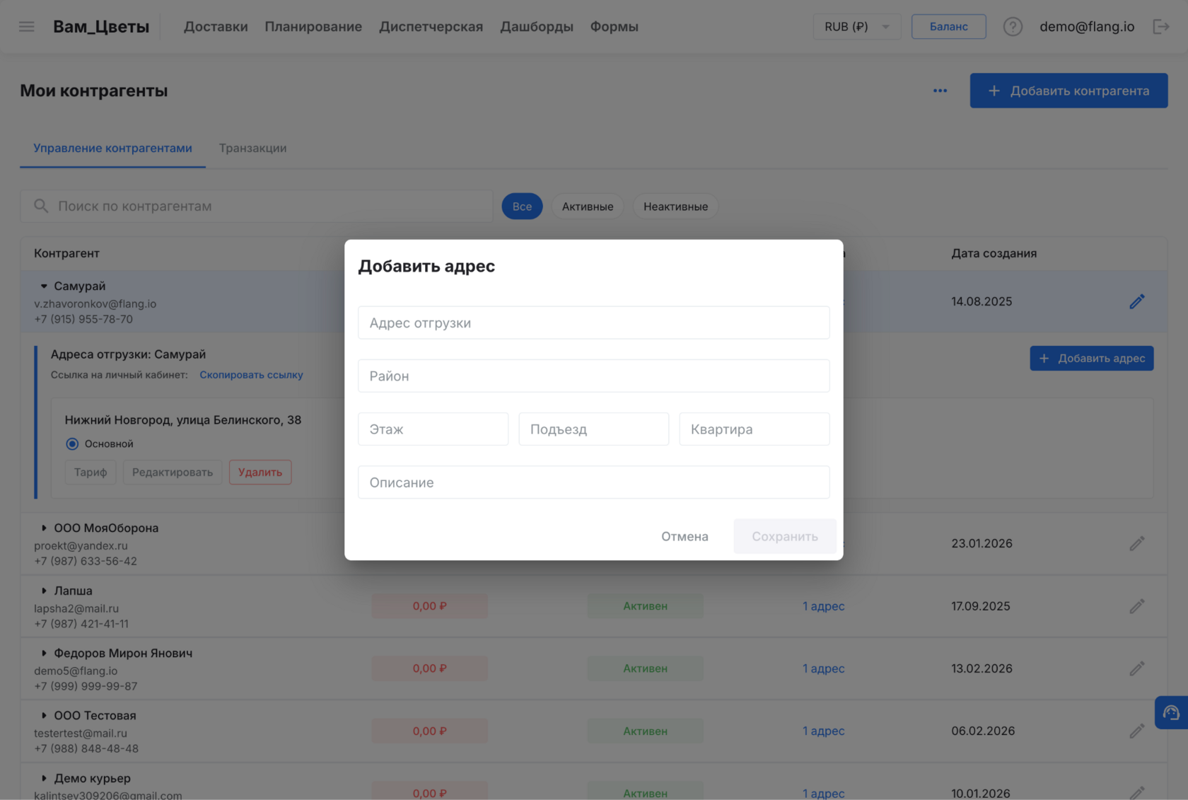Click the logout icon

click(x=1161, y=26)
